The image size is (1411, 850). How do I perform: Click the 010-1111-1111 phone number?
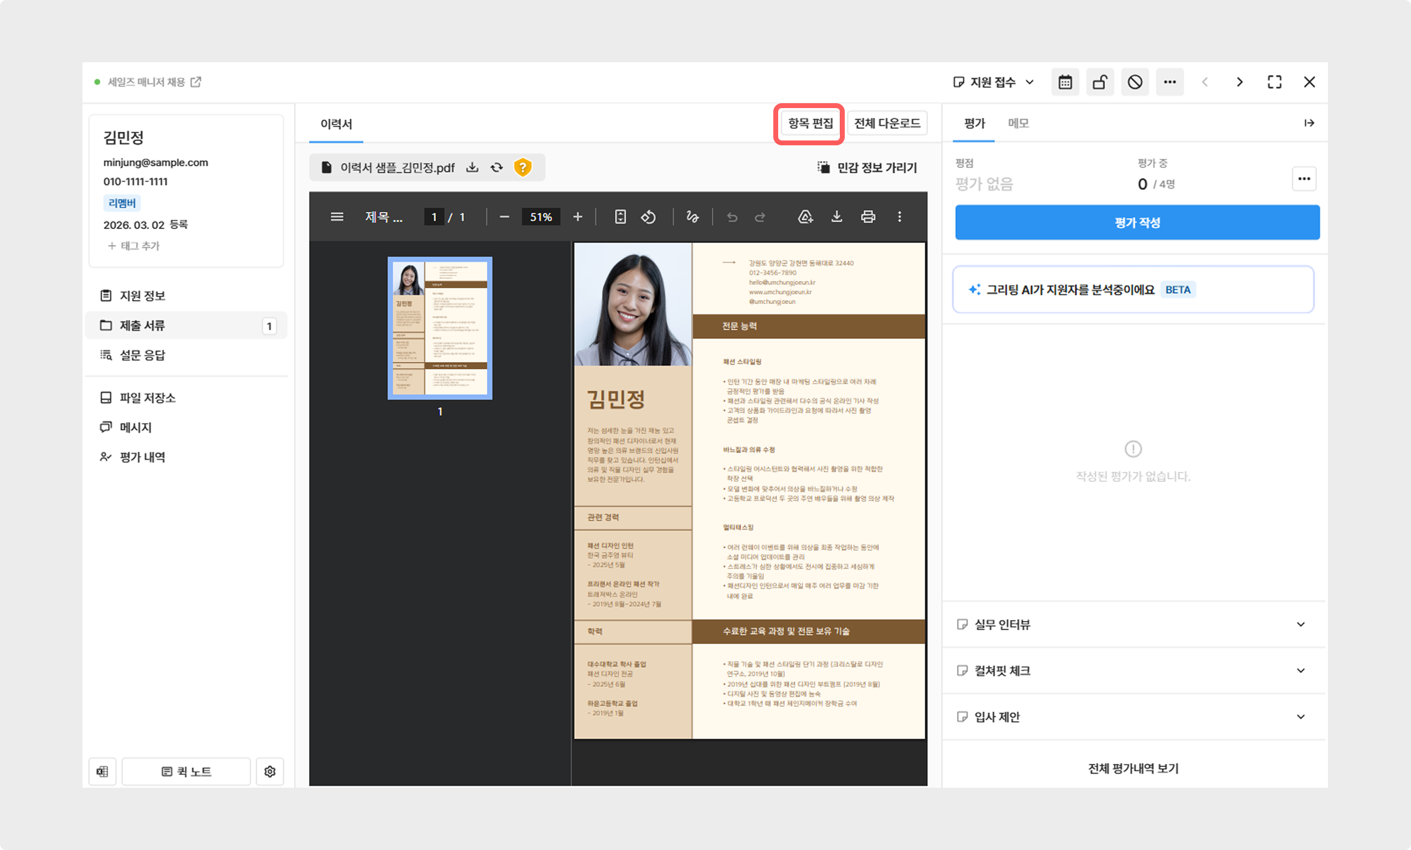(x=136, y=181)
